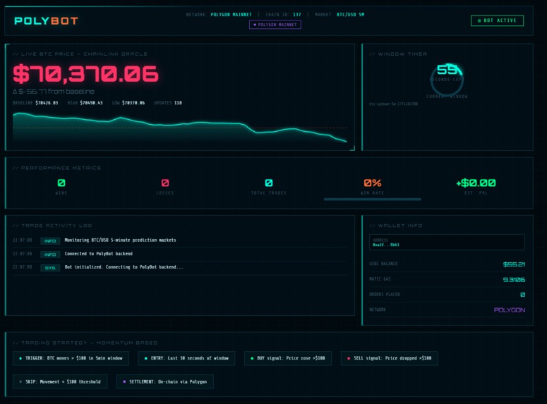Click the chart panel corner resize handle

353,149
